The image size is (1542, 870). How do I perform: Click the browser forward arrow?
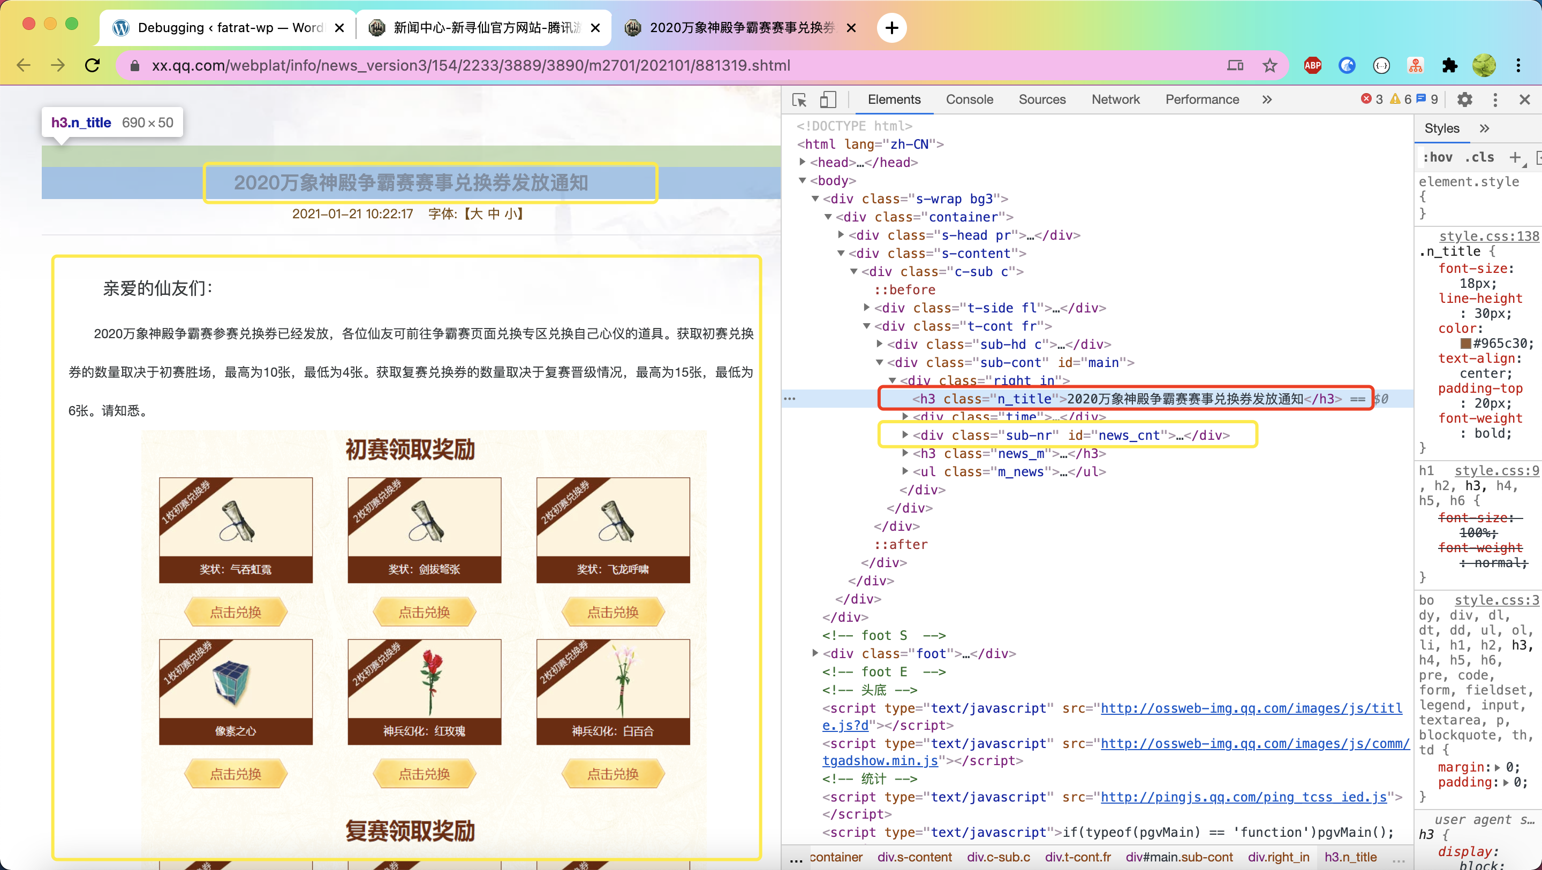tap(57, 65)
